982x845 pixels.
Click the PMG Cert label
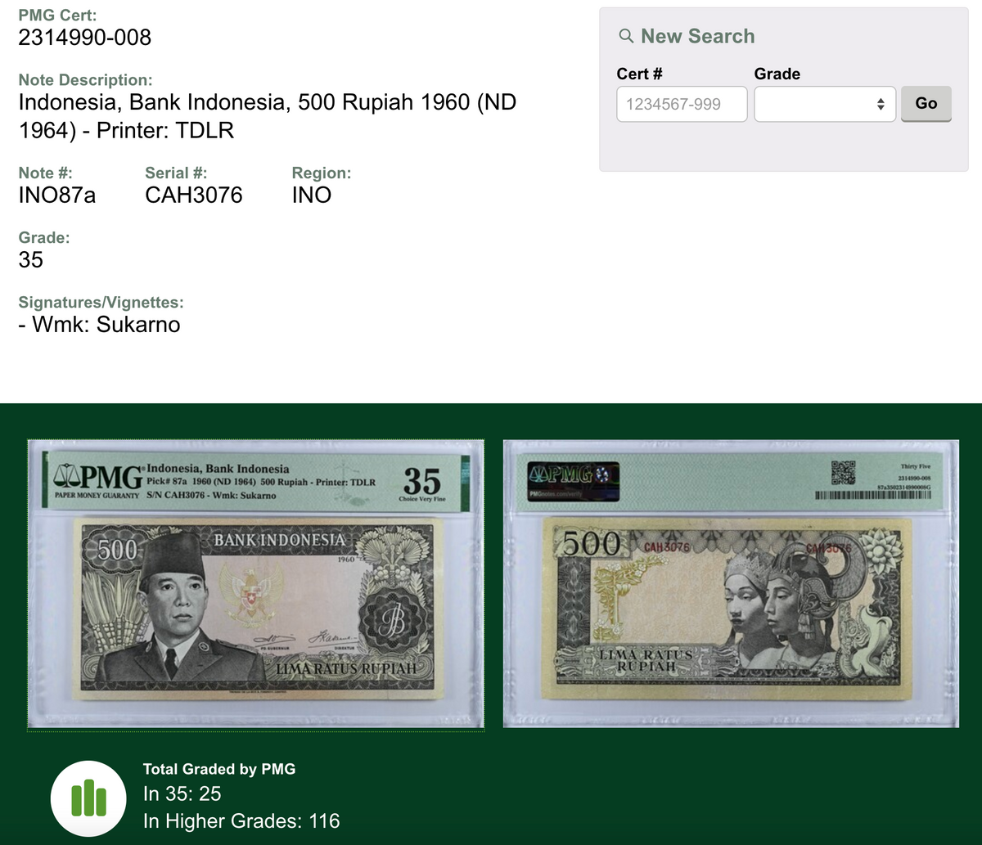click(x=57, y=15)
